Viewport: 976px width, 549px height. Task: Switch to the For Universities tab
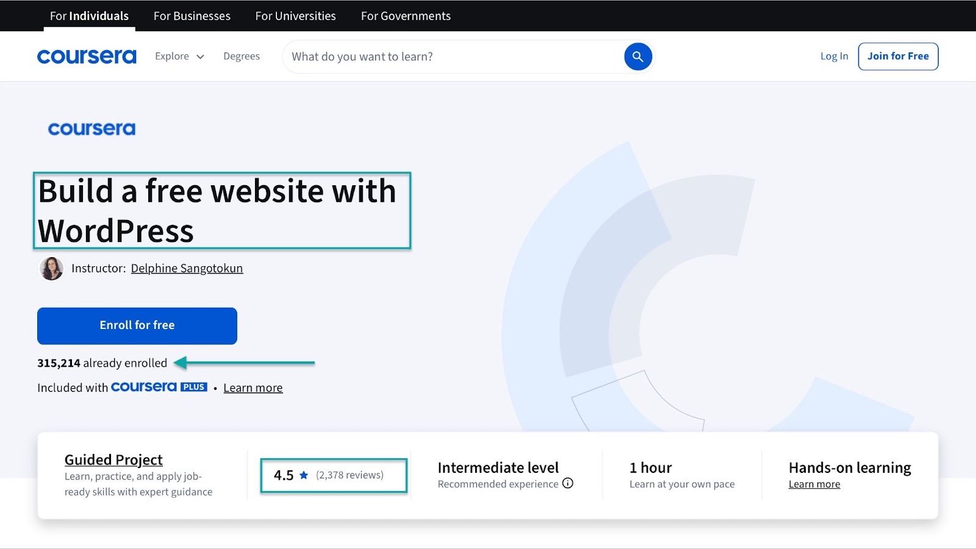(295, 16)
